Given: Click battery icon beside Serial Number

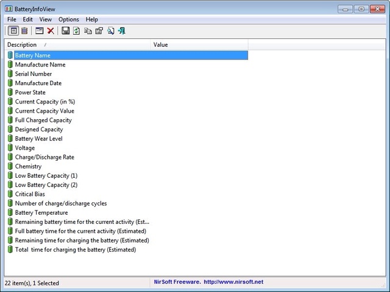Looking at the screenshot, I should tap(10, 74).
